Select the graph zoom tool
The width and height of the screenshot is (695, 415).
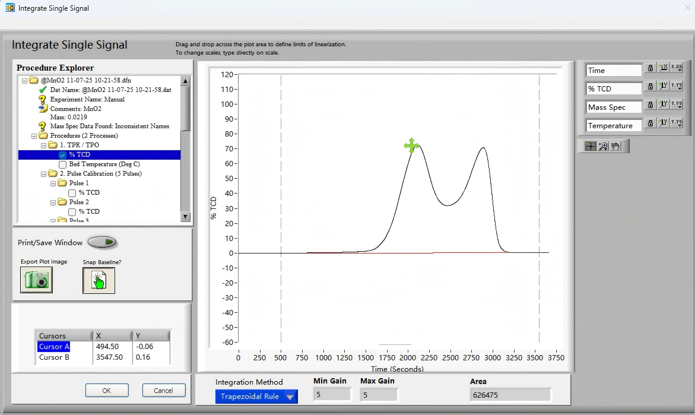[603, 146]
